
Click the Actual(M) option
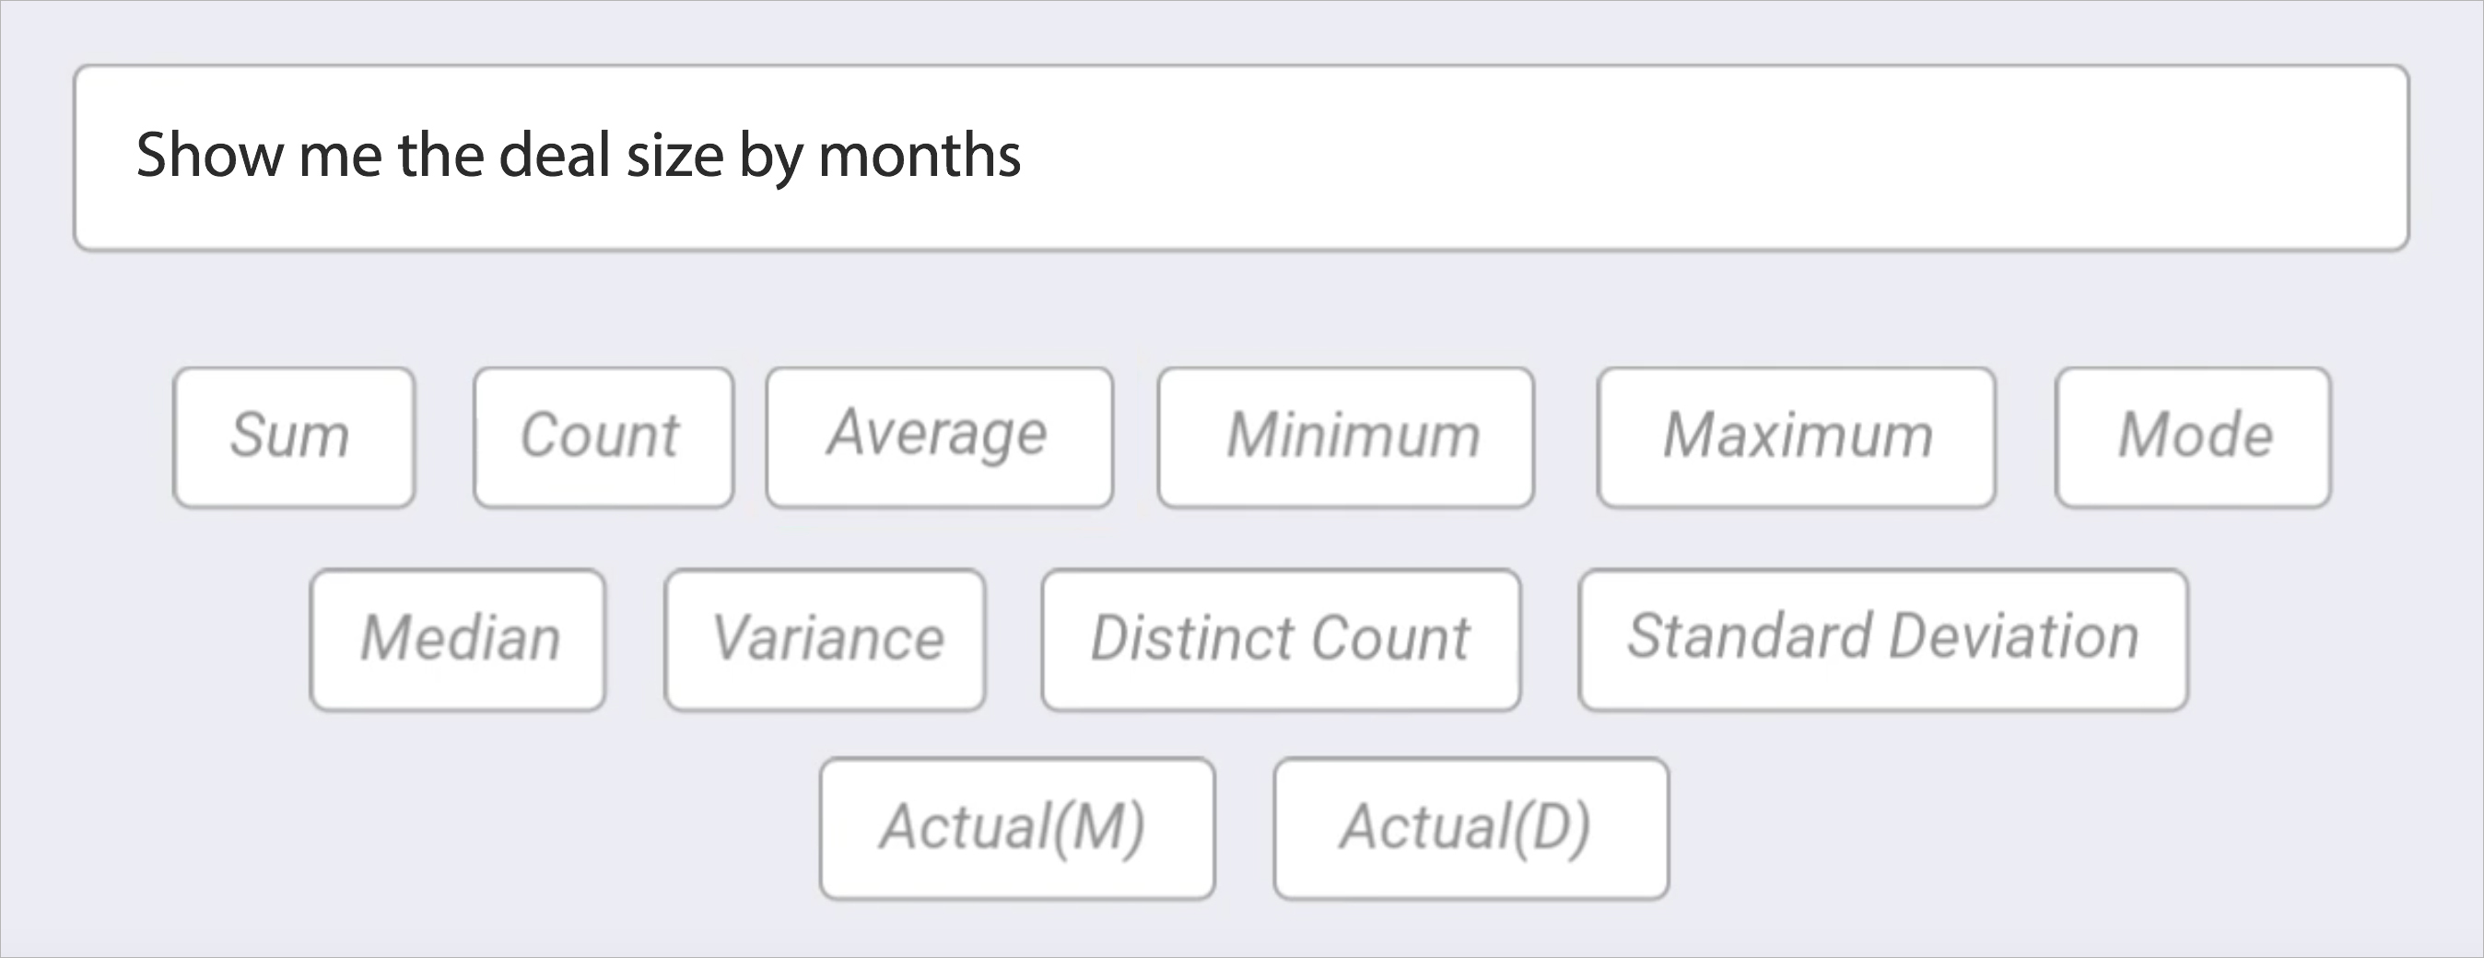click(1016, 828)
